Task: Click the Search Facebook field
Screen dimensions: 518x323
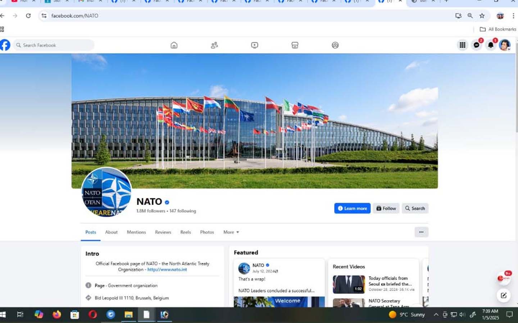Action: (54, 45)
